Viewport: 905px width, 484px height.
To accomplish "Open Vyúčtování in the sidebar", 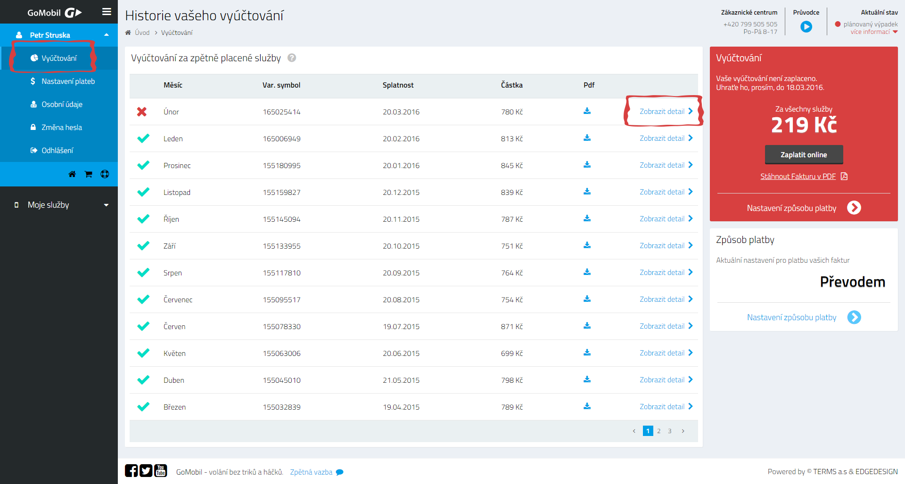I will (59, 58).
